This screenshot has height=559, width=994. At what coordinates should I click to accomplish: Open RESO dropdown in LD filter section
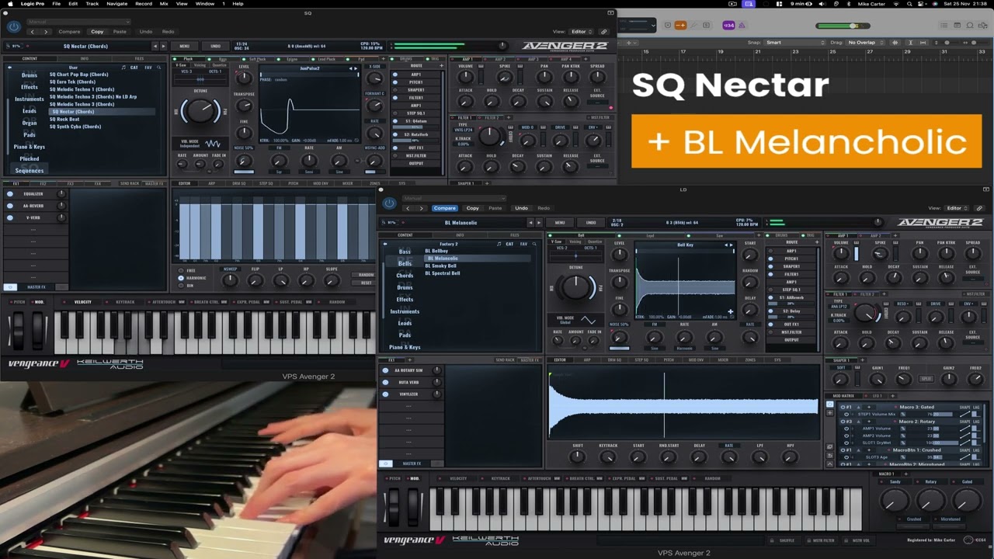click(x=903, y=304)
